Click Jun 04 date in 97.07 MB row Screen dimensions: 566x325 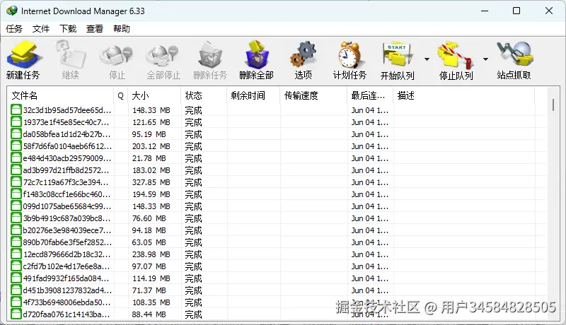[369, 266]
